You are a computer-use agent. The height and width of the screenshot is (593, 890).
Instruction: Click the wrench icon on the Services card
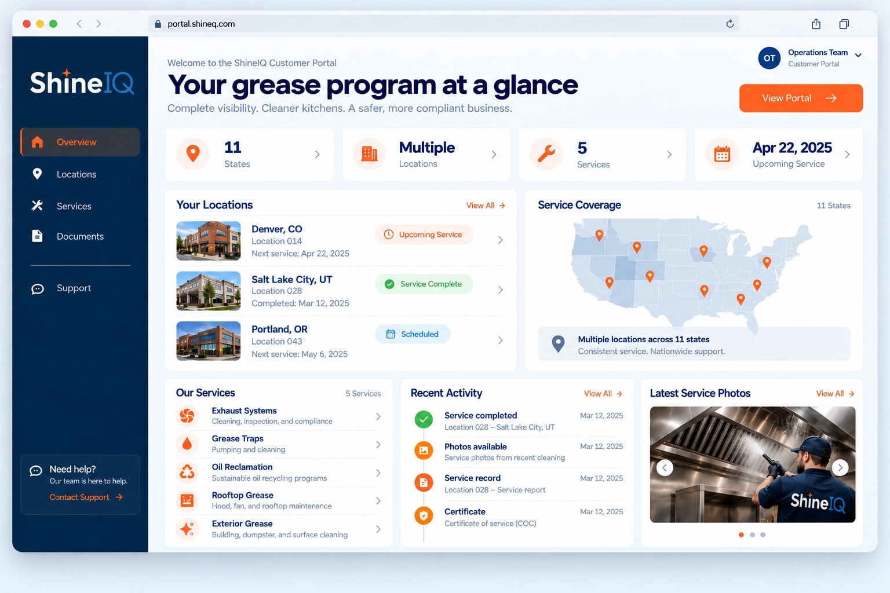[546, 154]
